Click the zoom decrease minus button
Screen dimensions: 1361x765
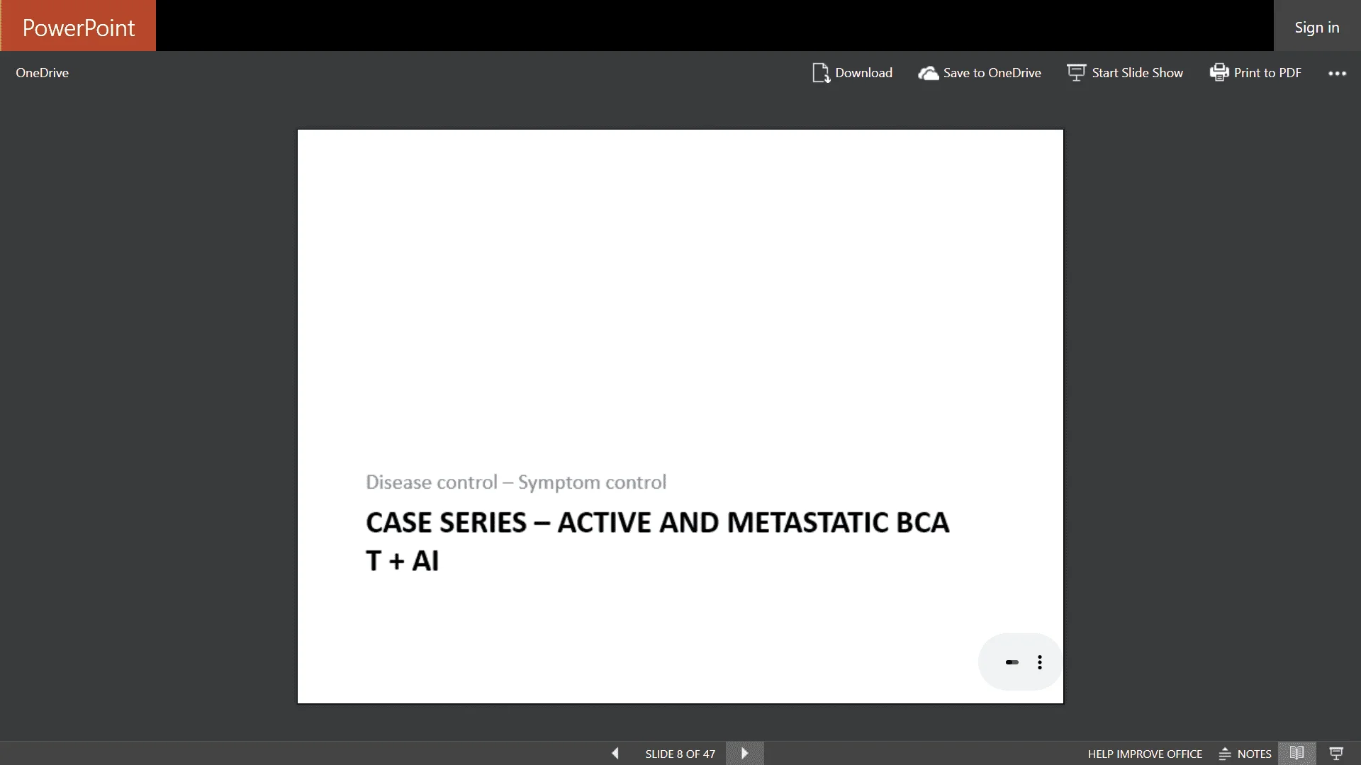coord(1012,662)
